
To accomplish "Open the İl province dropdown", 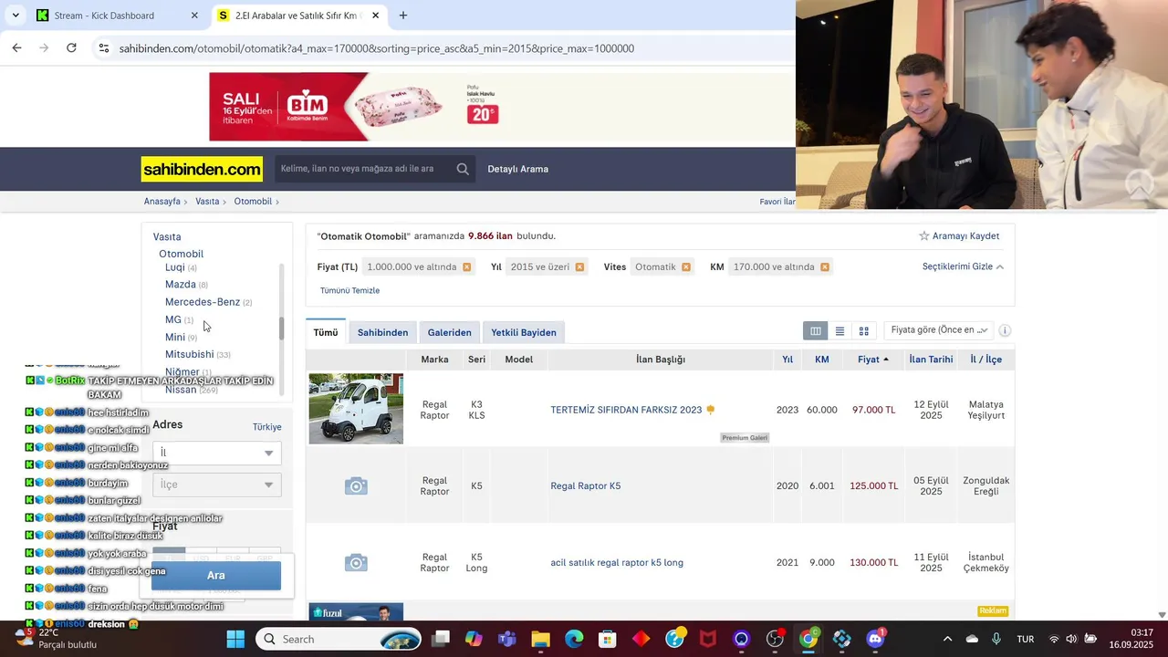I will tap(216, 453).
